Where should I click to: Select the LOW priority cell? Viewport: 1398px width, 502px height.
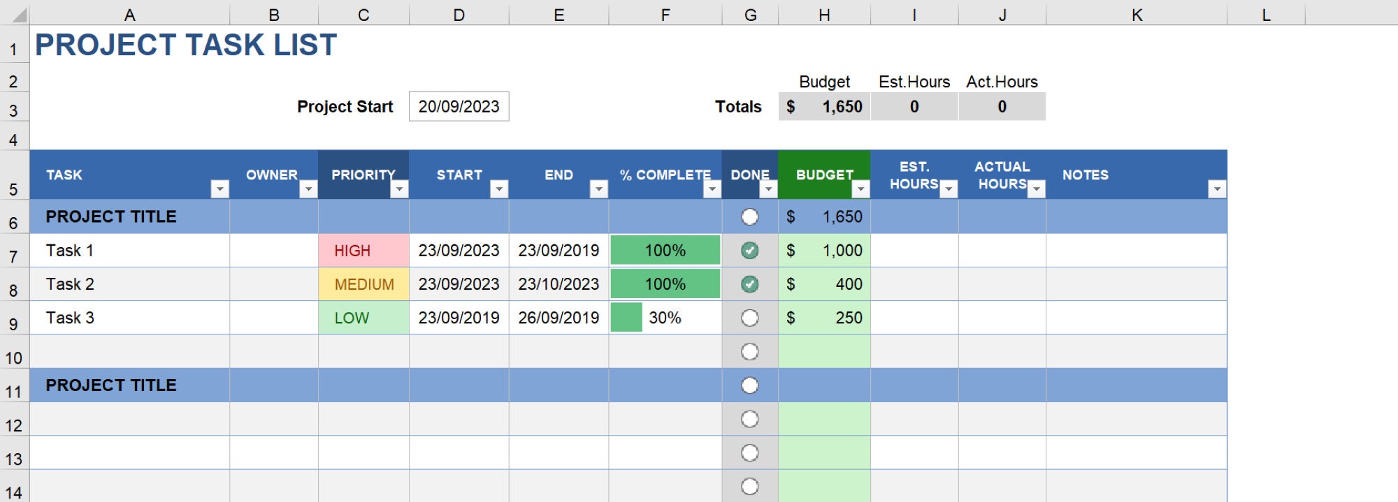click(x=363, y=318)
